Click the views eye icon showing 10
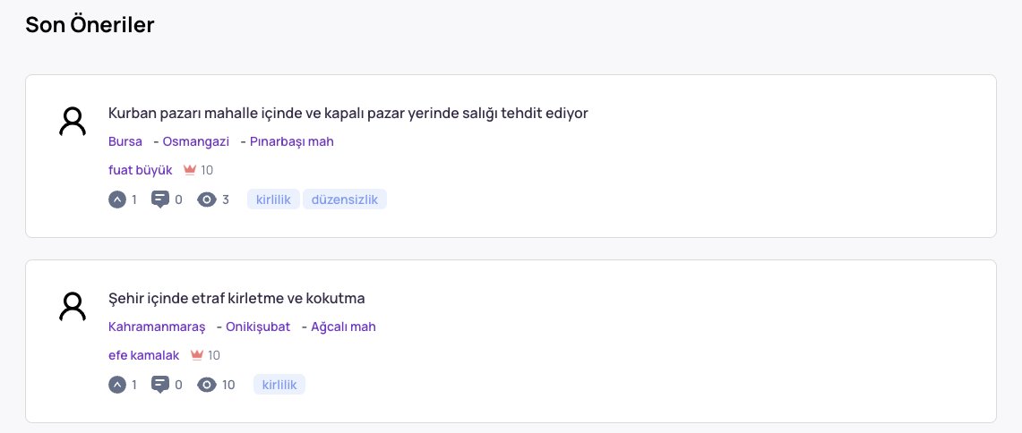The height and width of the screenshot is (433, 1022). click(x=207, y=385)
